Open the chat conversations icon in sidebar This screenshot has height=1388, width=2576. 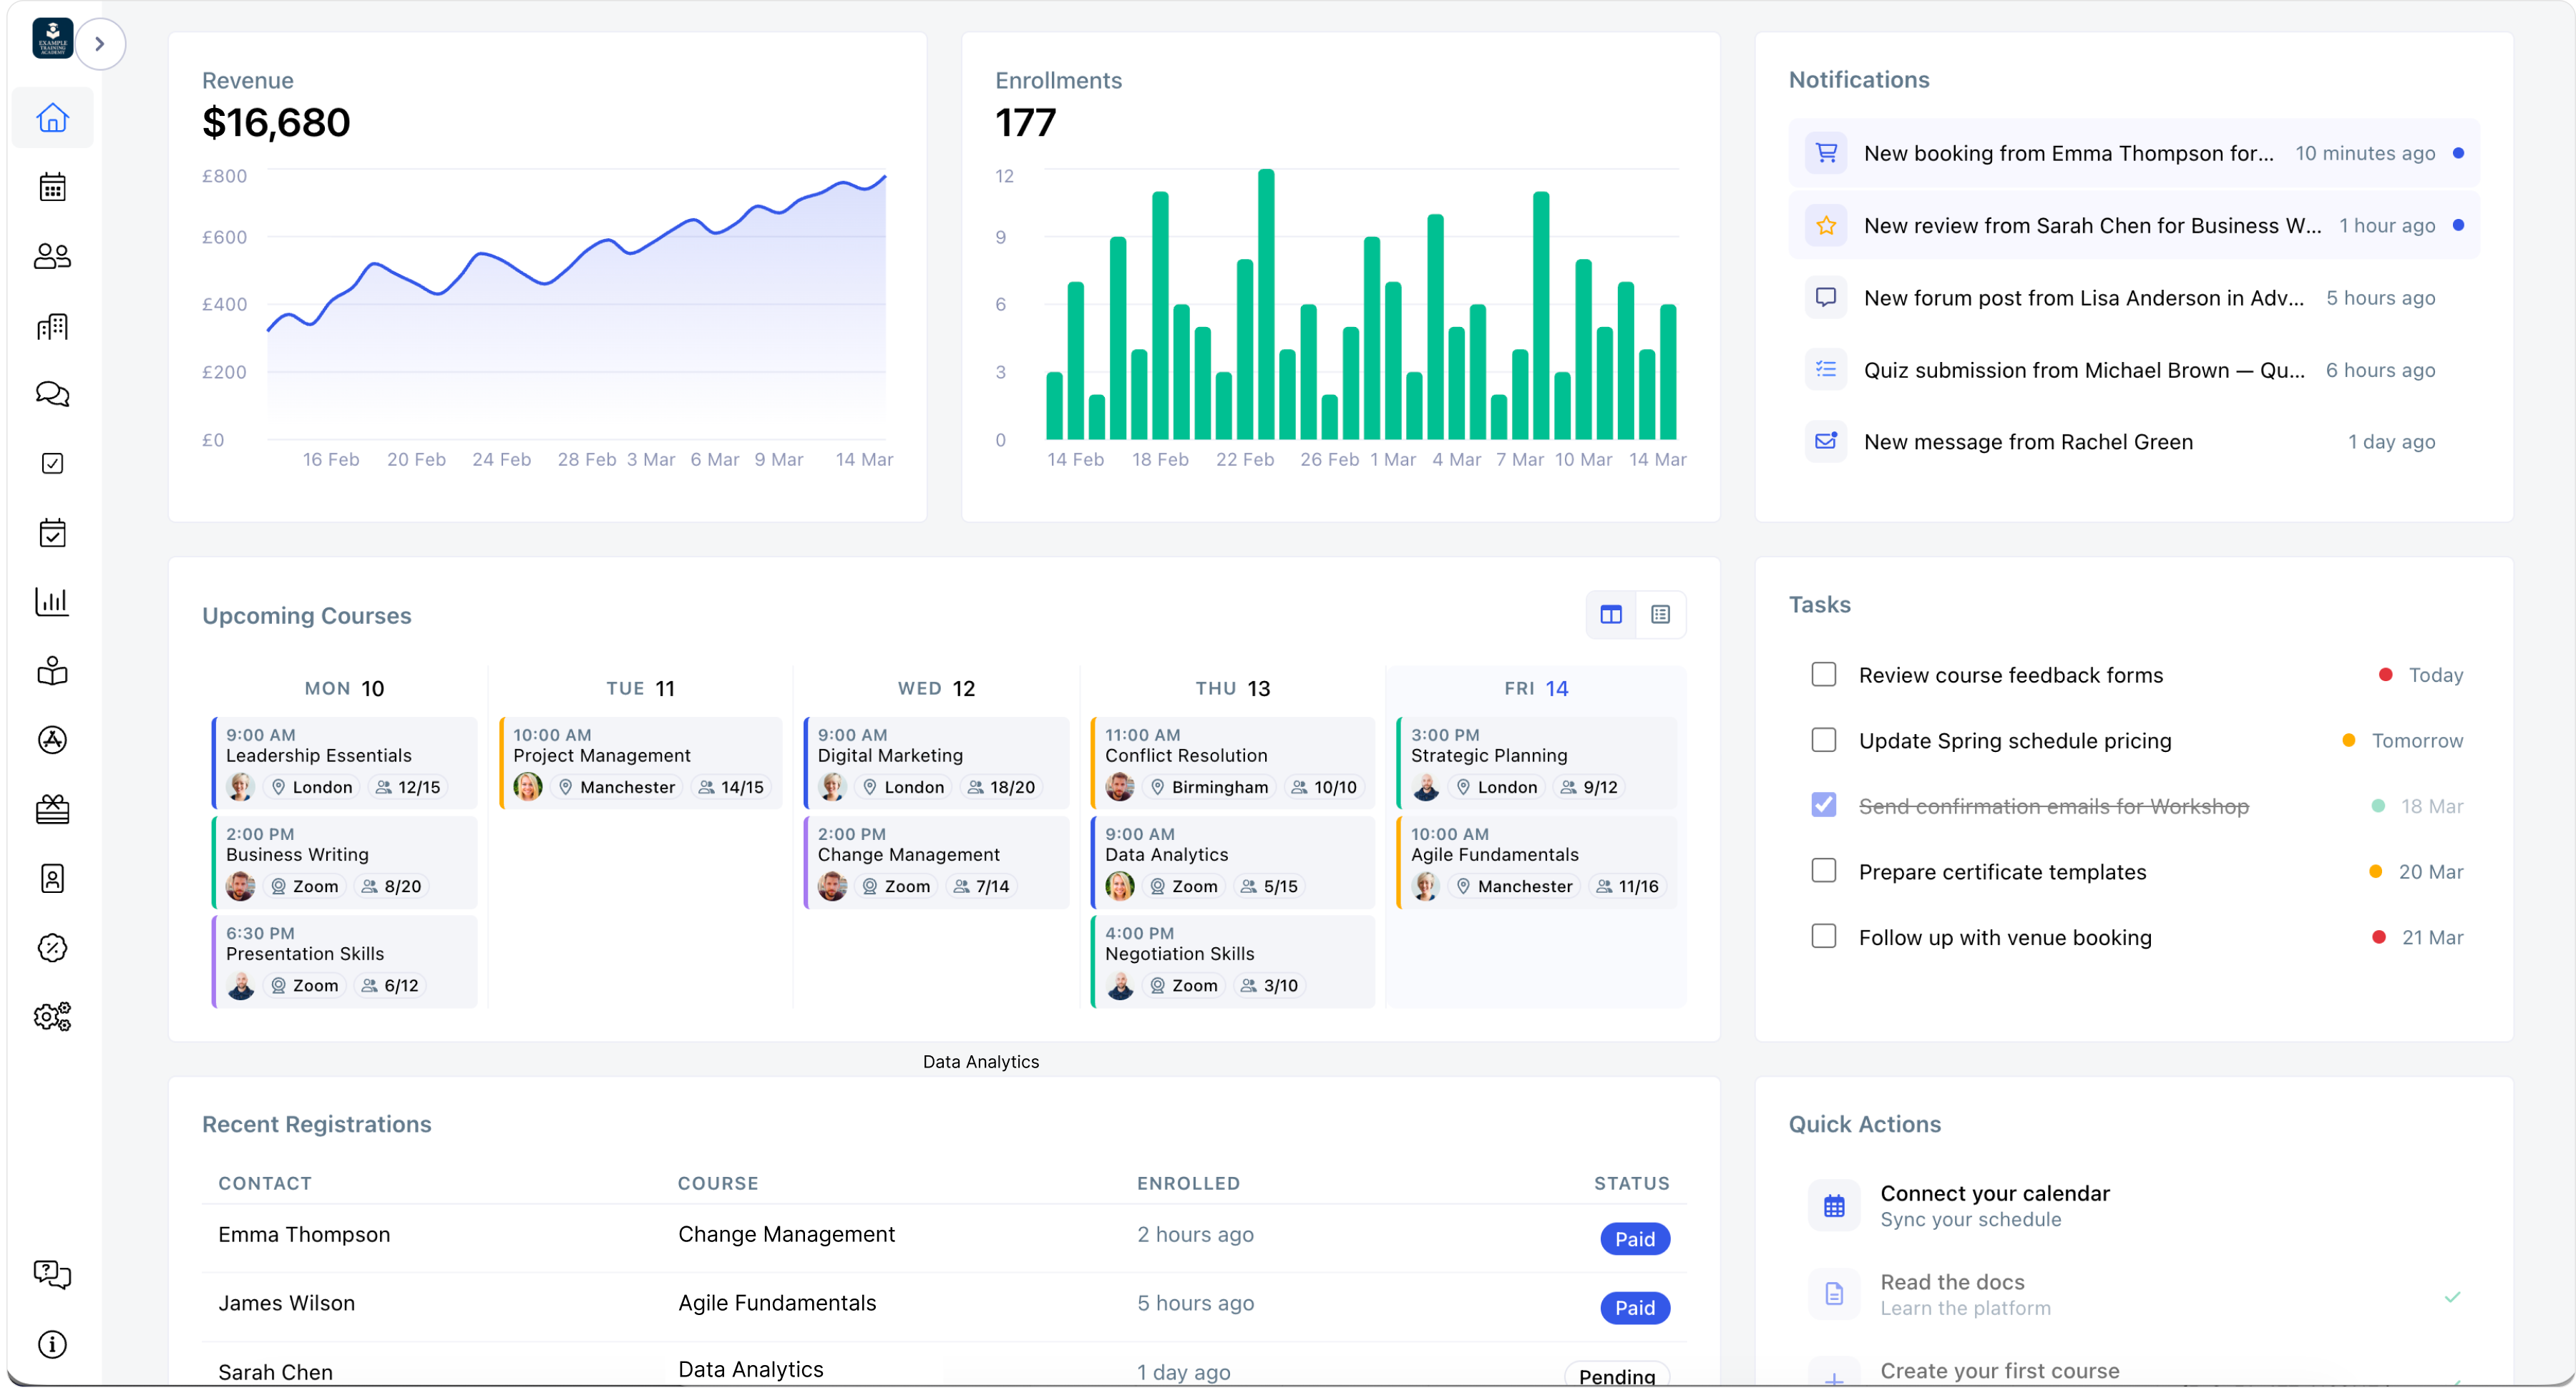(x=52, y=394)
